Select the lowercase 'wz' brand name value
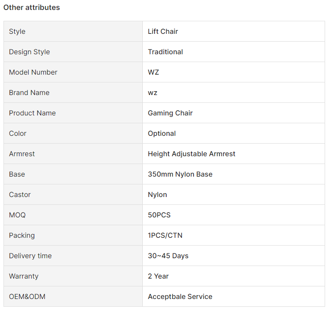This screenshot has height=312, width=329. [152, 93]
